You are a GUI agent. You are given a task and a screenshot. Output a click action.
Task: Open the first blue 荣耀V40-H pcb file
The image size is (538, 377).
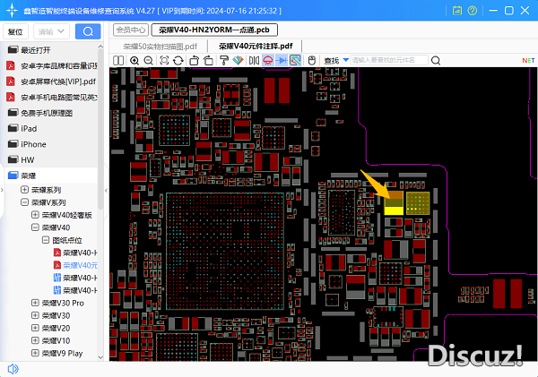tap(75, 278)
